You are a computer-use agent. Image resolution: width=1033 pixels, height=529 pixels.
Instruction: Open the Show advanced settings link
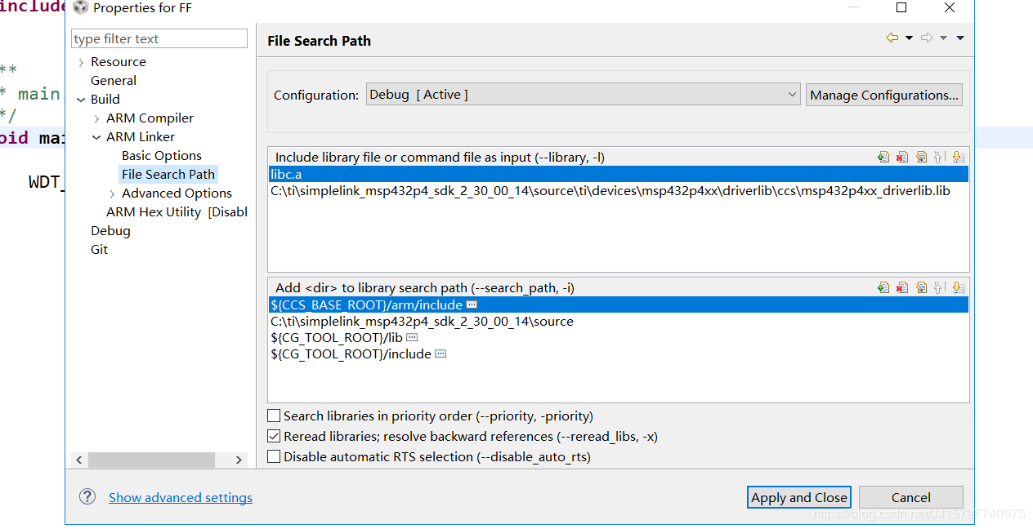(x=181, y=497)
